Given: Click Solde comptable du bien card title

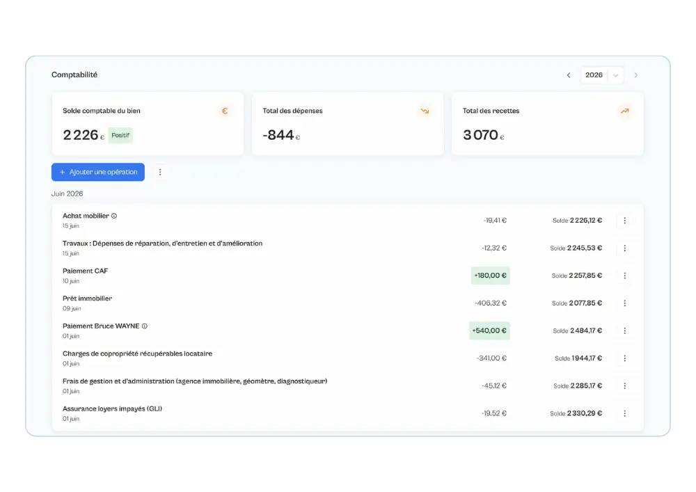Looking at the screenshot, I should point(101,111).
